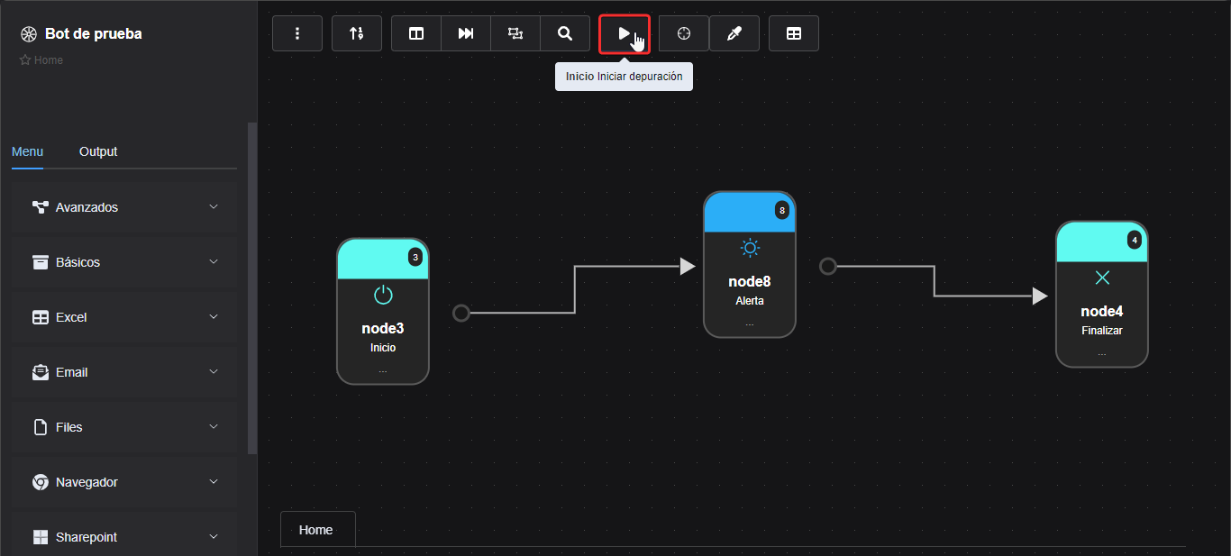This screenshot has height=556, width=1231.
Task: Click the X icon on node4
Action: 1102,278
